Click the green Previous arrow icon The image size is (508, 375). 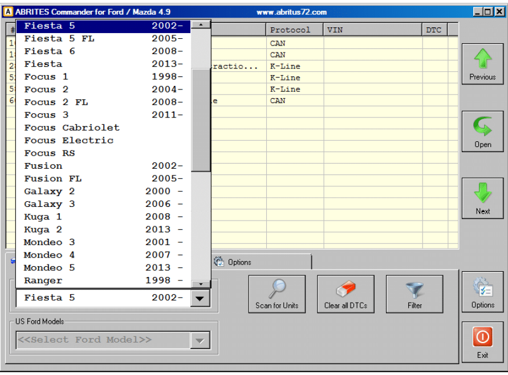(x=482, y=60)
